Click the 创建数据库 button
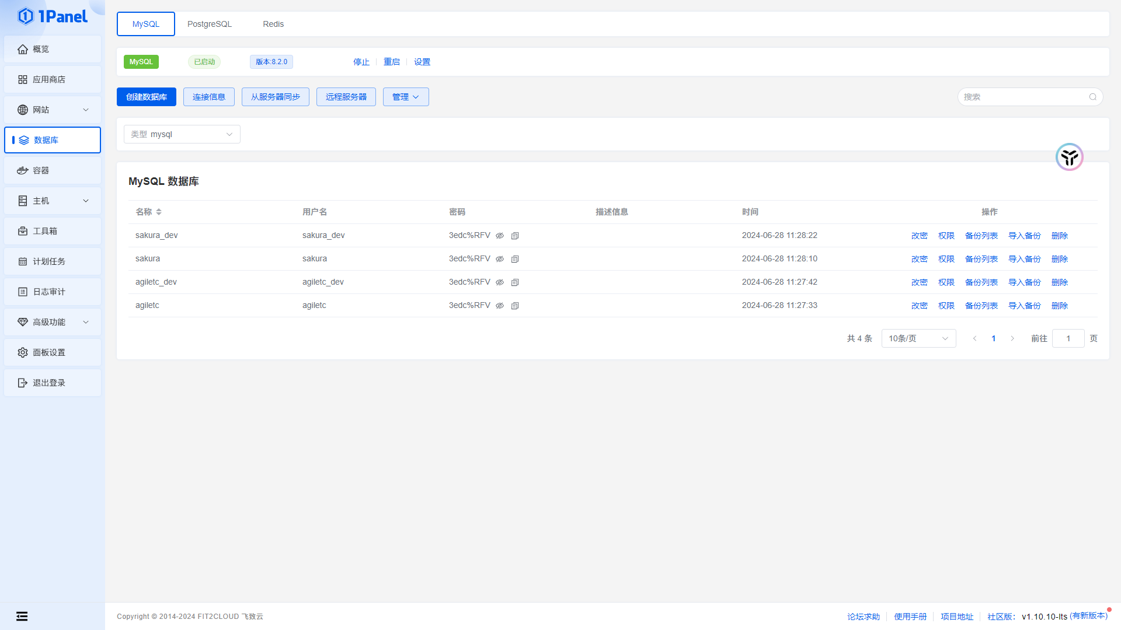Screen dimensions: 1121x630 click(x=147, y=97)
